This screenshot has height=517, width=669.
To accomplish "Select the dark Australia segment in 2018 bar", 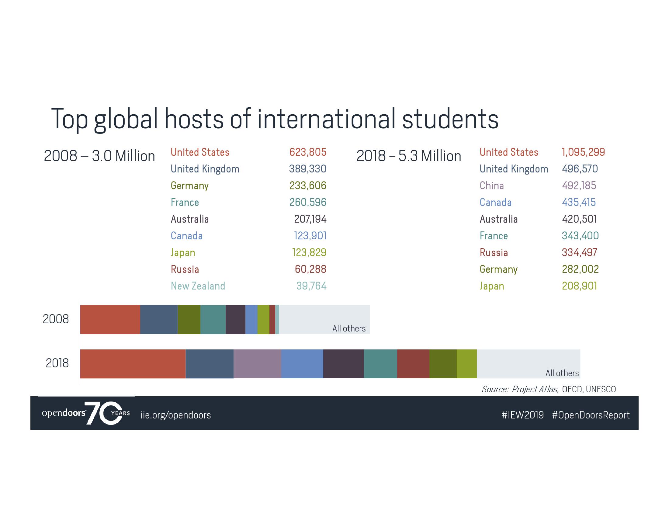I will (343, 364).
